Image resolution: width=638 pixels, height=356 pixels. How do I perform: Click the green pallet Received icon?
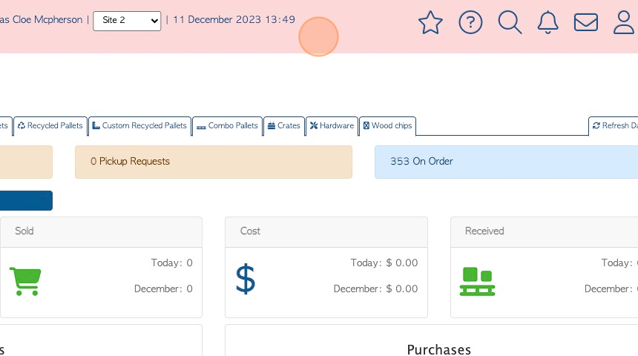click(477, 281)
